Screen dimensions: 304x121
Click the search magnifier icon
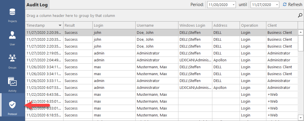[x=300, y=15]
